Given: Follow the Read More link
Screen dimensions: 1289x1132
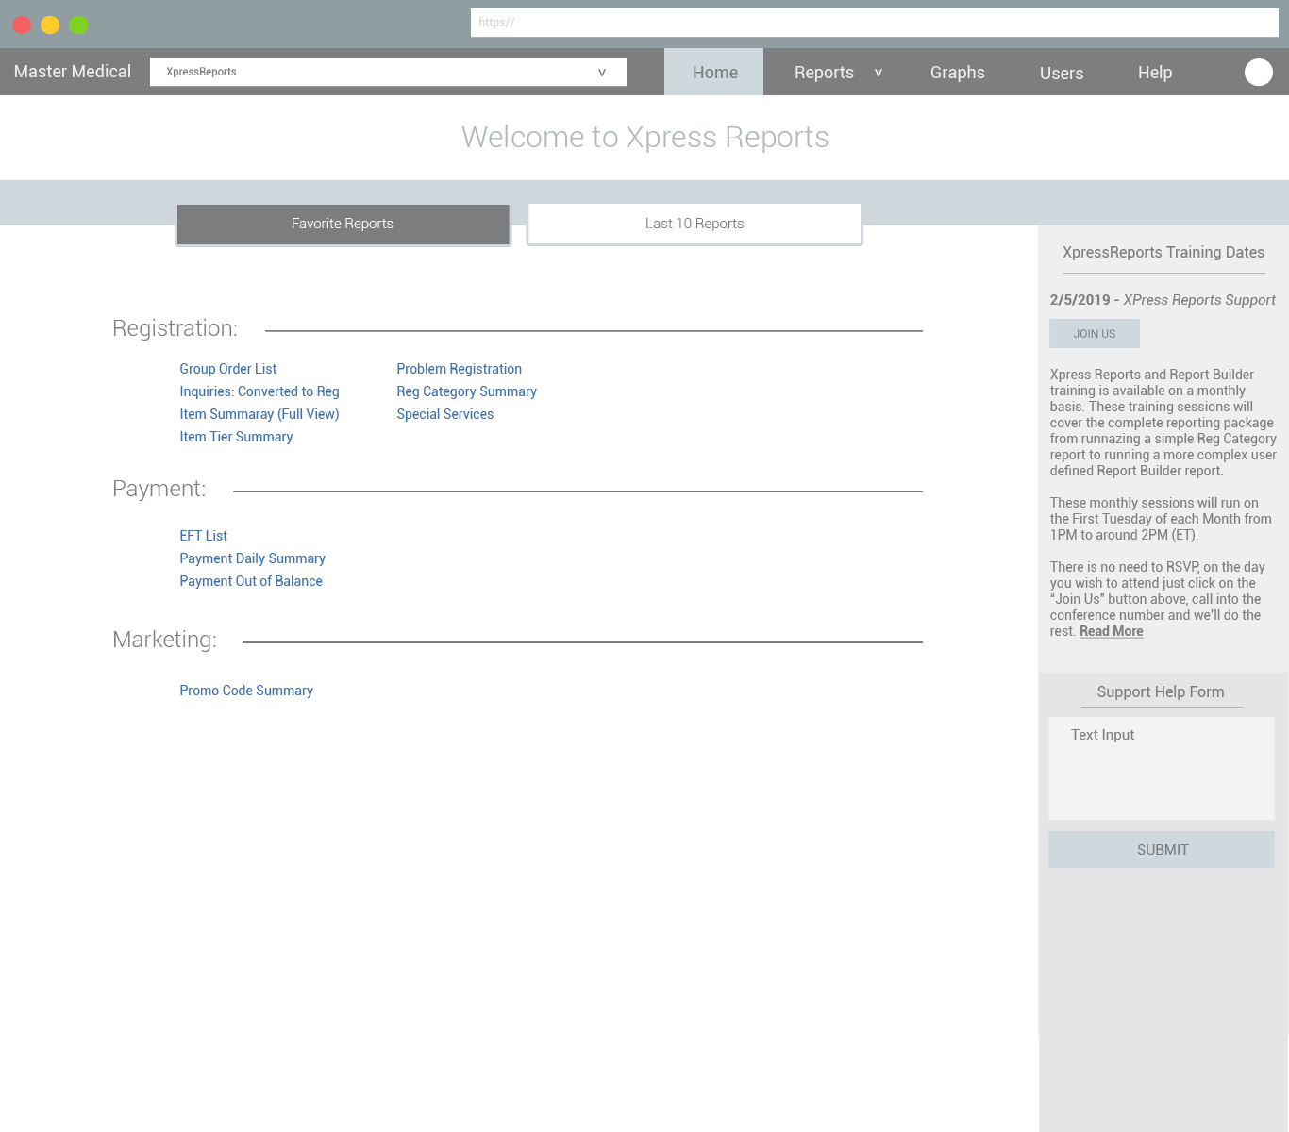Looking at the screenshot, I should (1111, 631).
